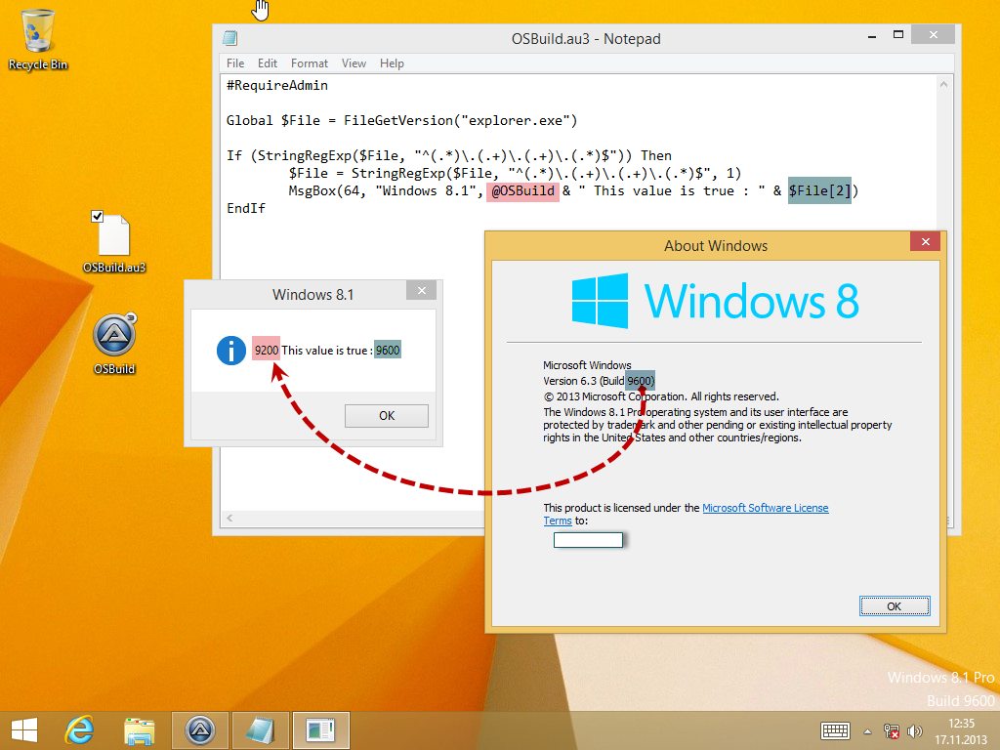Open File Explorer from the taskbar
This screenshot has width=1000, height=750.
coord(140,730)
